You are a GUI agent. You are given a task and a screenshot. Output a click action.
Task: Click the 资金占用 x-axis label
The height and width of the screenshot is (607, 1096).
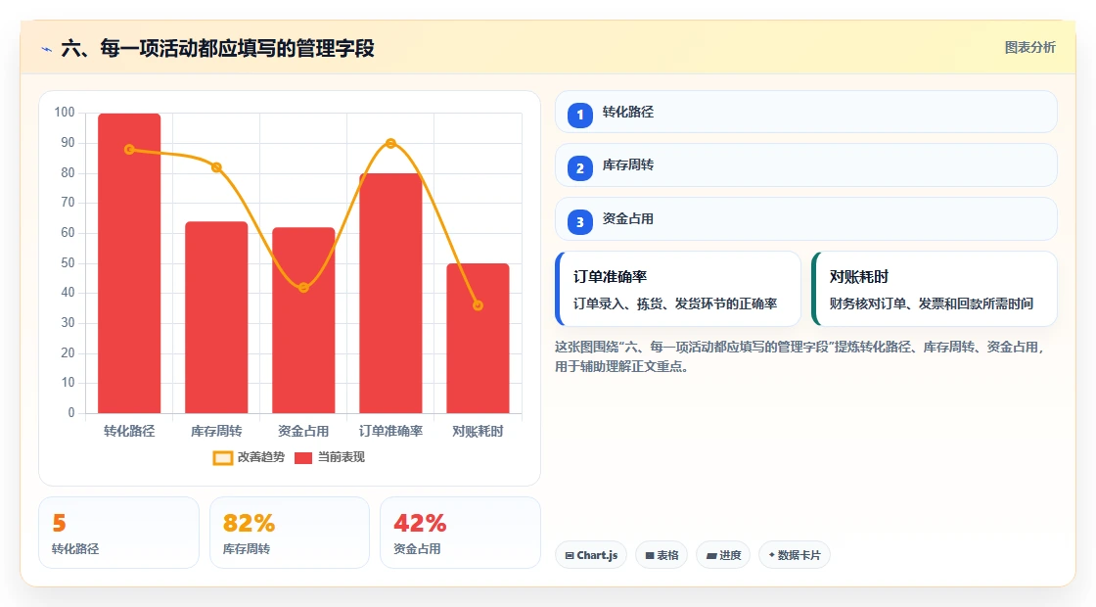pos(303,432)
